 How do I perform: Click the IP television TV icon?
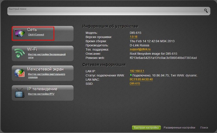[20, 92]
